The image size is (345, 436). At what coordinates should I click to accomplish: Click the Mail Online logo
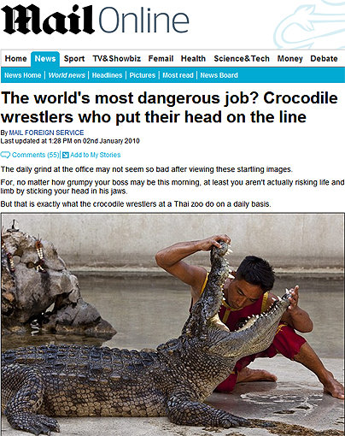click(x=95, y=20)
